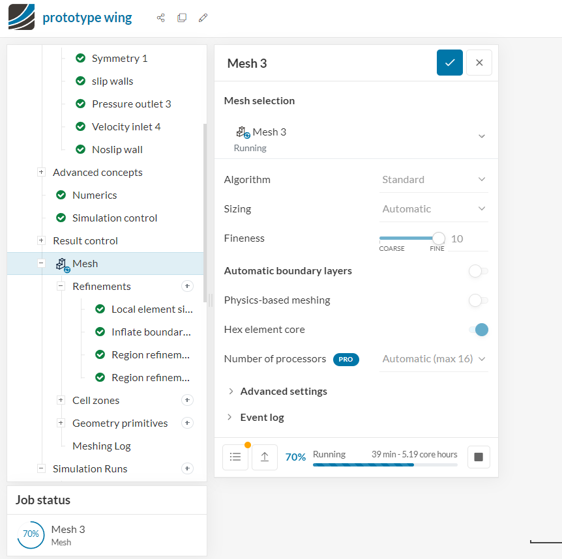Open the job list icon
This screenshot has width=562, height=559.
click(235, 457)
